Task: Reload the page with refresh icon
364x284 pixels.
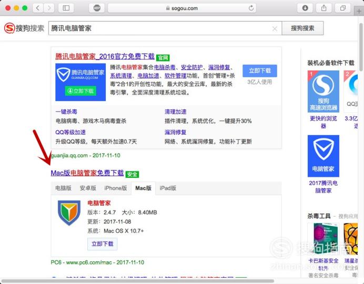Action: tap(251, 8)
